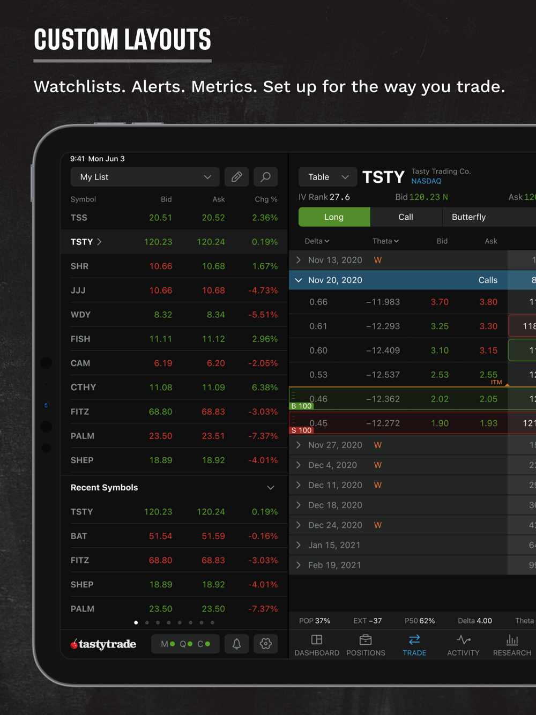Select TSS in the watchlist
Viewport: 536px width, 715px height.
(x=174, y=218)
